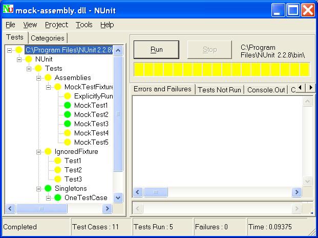The image size is (318, 238).
Task: Click yellow status icon beside MockTestFixture
Action: (58, 87)
